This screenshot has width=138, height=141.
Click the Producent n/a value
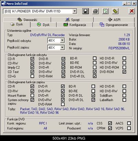tap(90, 128)
